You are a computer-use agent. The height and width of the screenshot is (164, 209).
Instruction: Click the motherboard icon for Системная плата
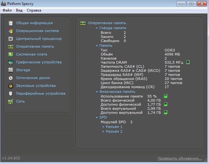[x=11, y=55]
